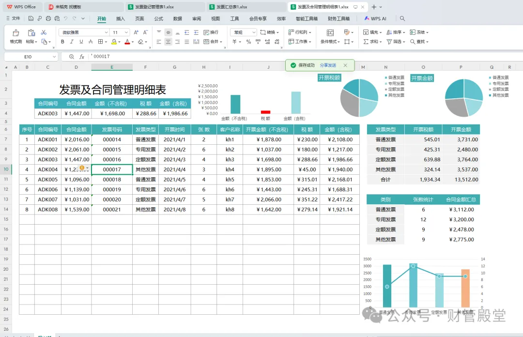The width and height of the screenshot is (523, 337).
Task: Click the Filter (筛选) funnel button
Action: click(396, 42)
